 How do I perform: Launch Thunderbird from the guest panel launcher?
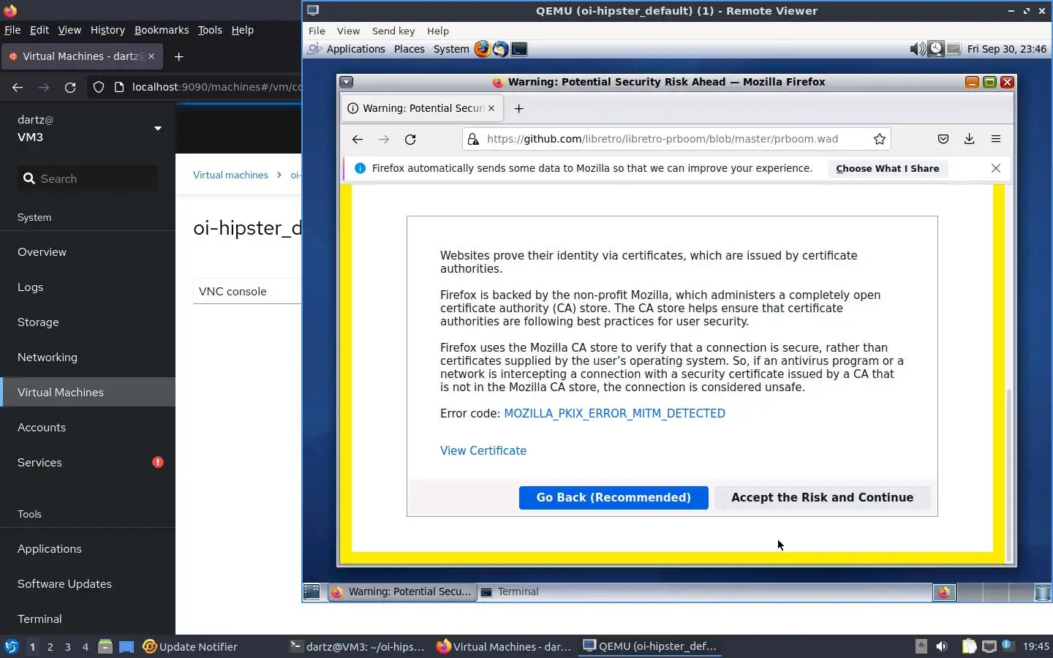500,49
